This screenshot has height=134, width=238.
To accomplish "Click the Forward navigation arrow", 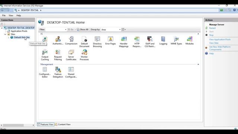I will point(7,10).
